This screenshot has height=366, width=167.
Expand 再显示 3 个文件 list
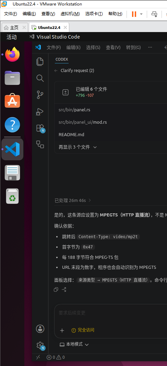coord(77,147)
